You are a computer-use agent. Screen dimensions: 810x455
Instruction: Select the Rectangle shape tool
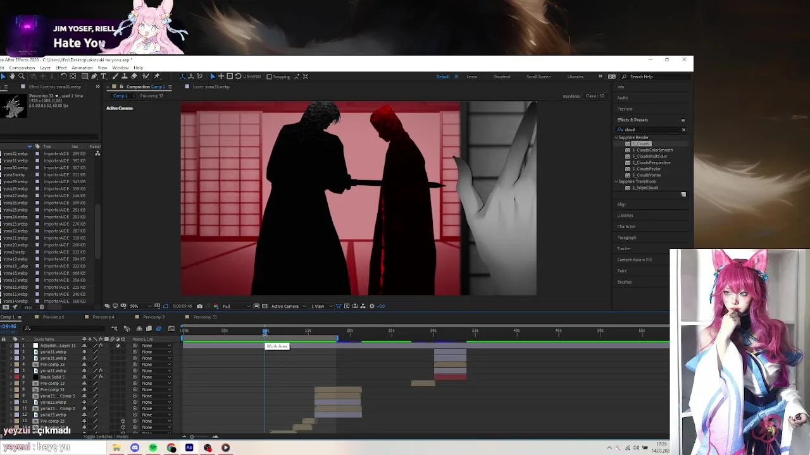coord(85,76)
